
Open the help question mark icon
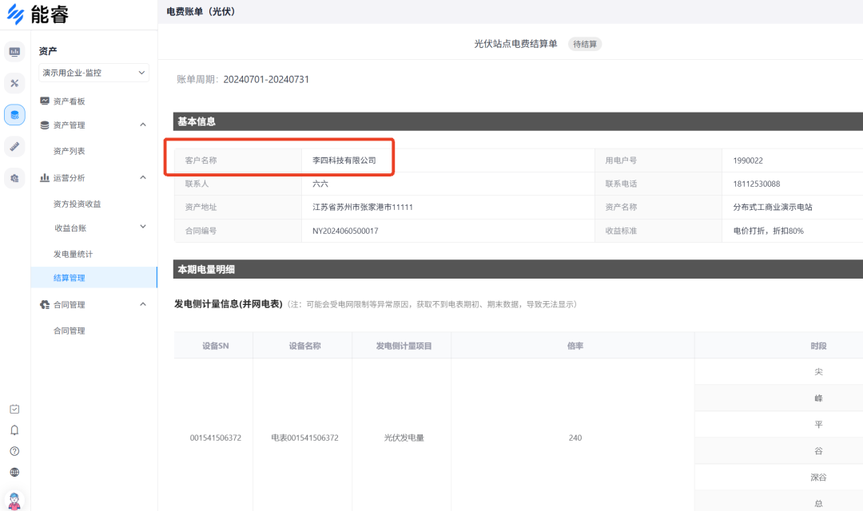(x=14, y=451)
